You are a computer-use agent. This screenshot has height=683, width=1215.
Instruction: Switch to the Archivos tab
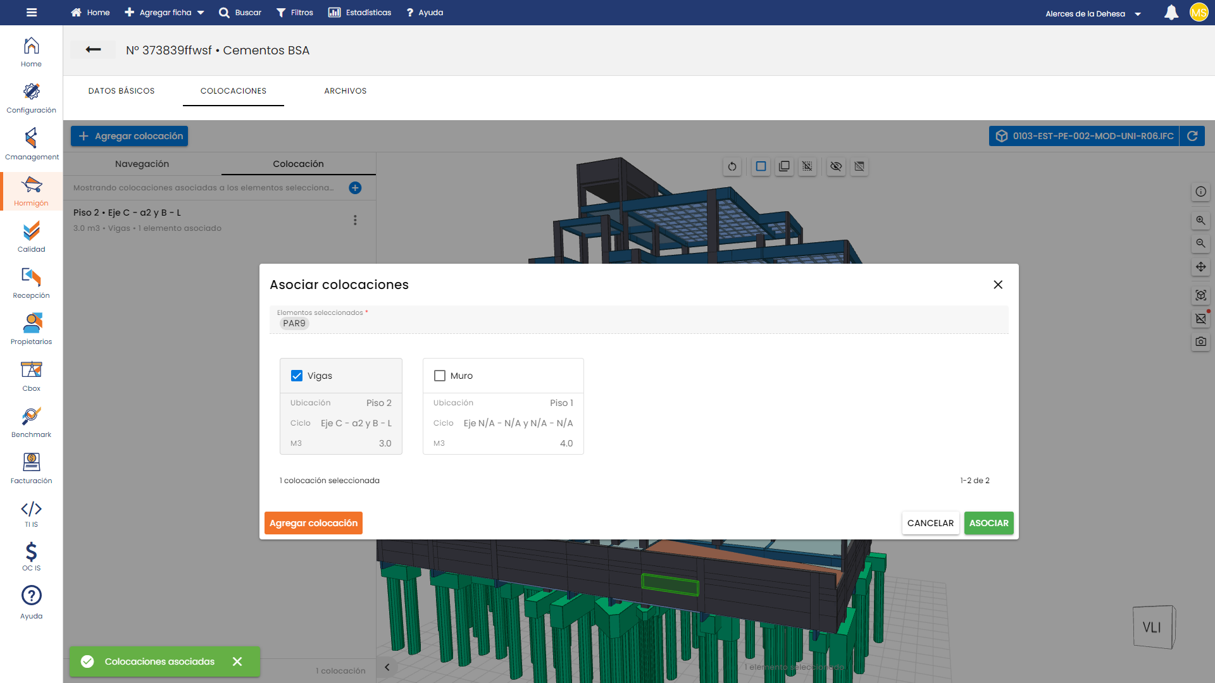tap(346, 91)
